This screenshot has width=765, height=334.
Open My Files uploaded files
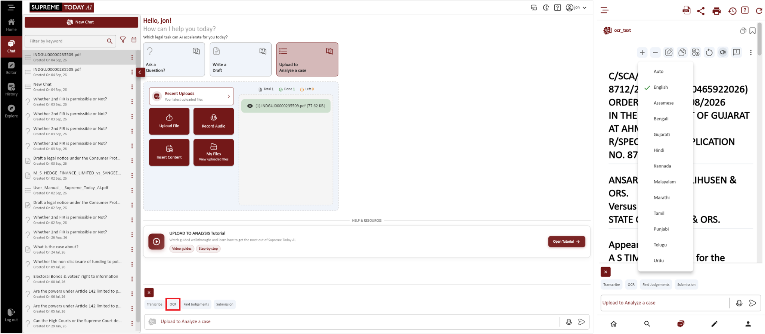coord(214,152)
